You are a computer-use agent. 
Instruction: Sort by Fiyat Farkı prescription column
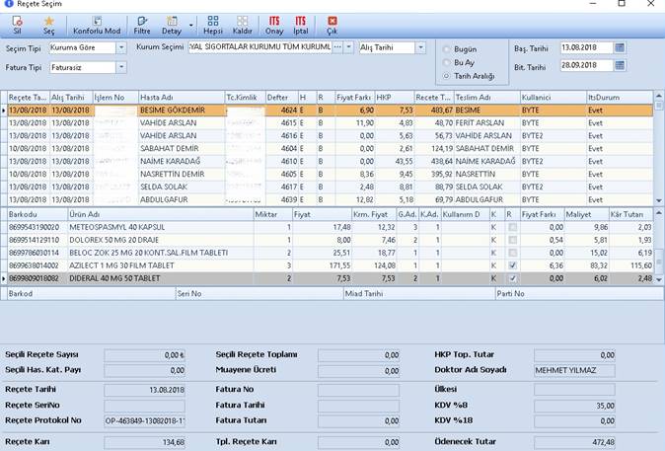[354, 97]
